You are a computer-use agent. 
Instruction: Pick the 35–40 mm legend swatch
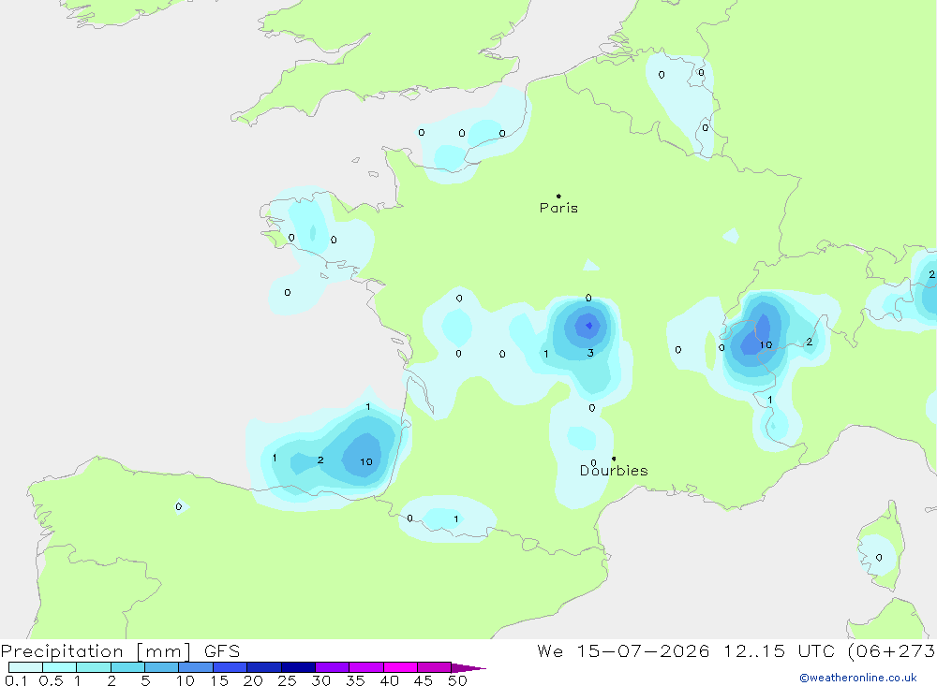[366, 667]
